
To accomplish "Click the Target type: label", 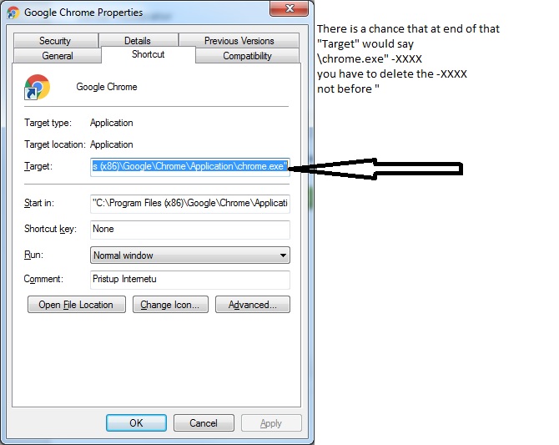I will click(48, 123).
